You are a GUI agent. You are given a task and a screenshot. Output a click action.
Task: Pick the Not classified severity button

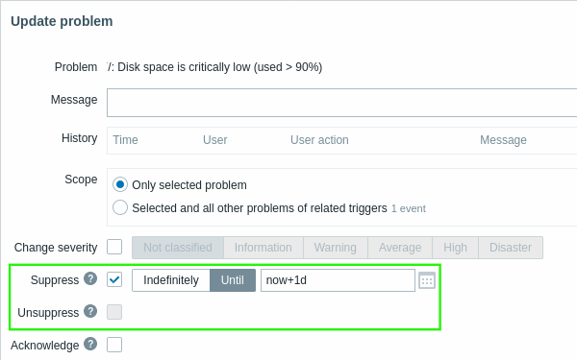click(x=178, y=248)
